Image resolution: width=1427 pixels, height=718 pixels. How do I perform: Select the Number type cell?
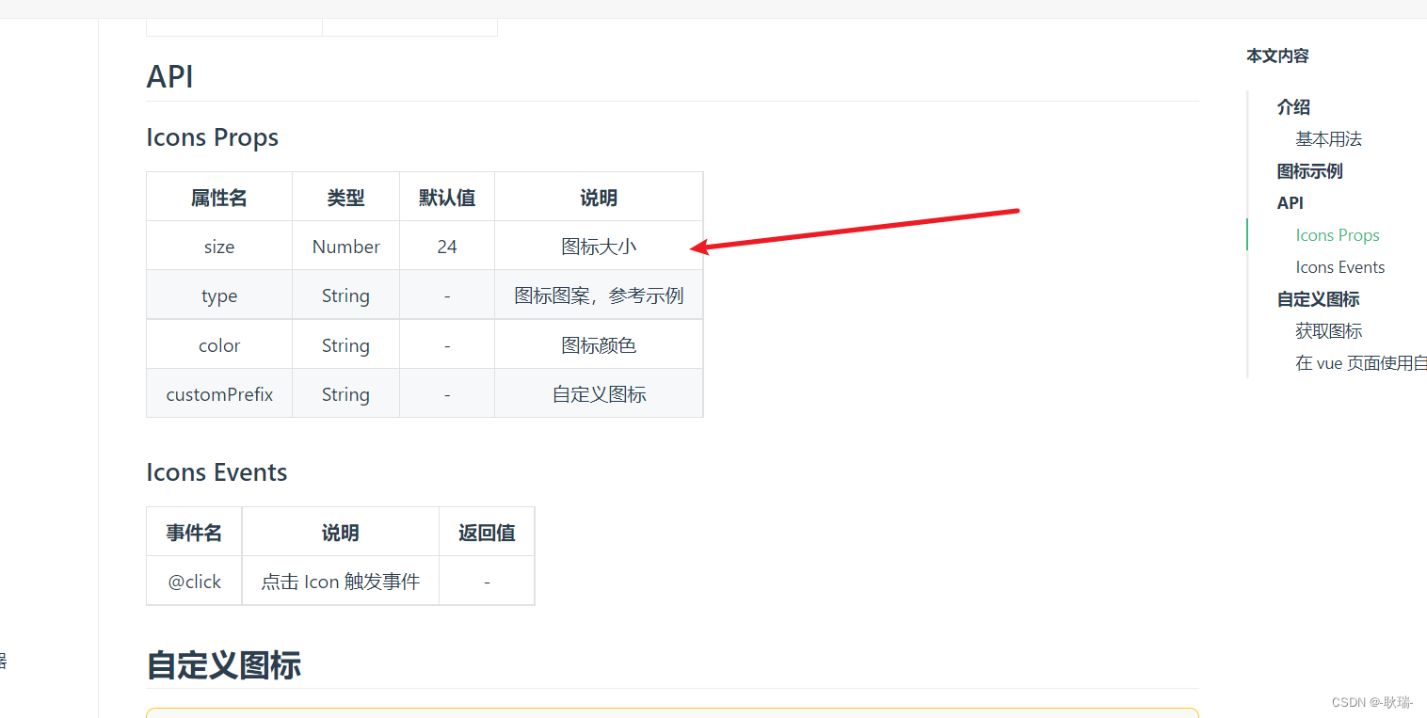click(345, 247)
